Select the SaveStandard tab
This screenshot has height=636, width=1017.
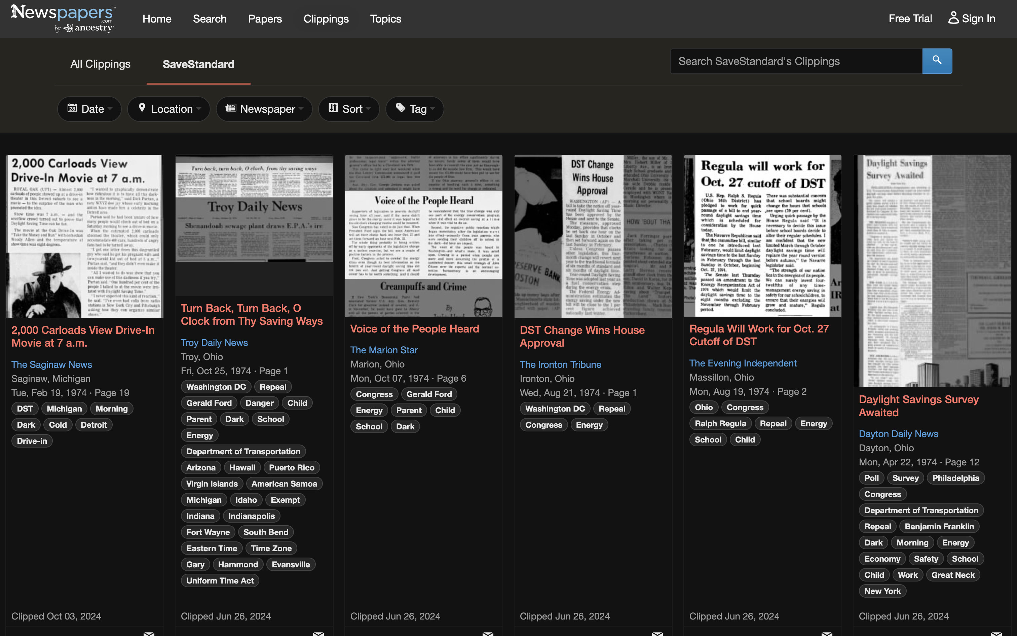(198, 64)
